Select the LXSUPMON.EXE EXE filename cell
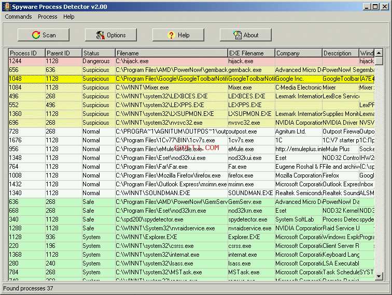This screenshot has width=392, height=295. tap(251, 114)
